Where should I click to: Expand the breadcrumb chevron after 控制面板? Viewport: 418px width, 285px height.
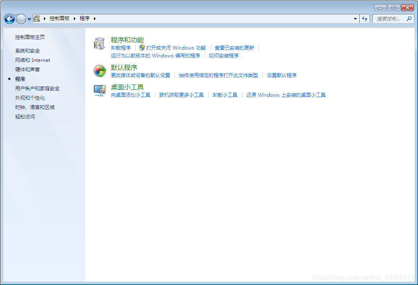75,18
